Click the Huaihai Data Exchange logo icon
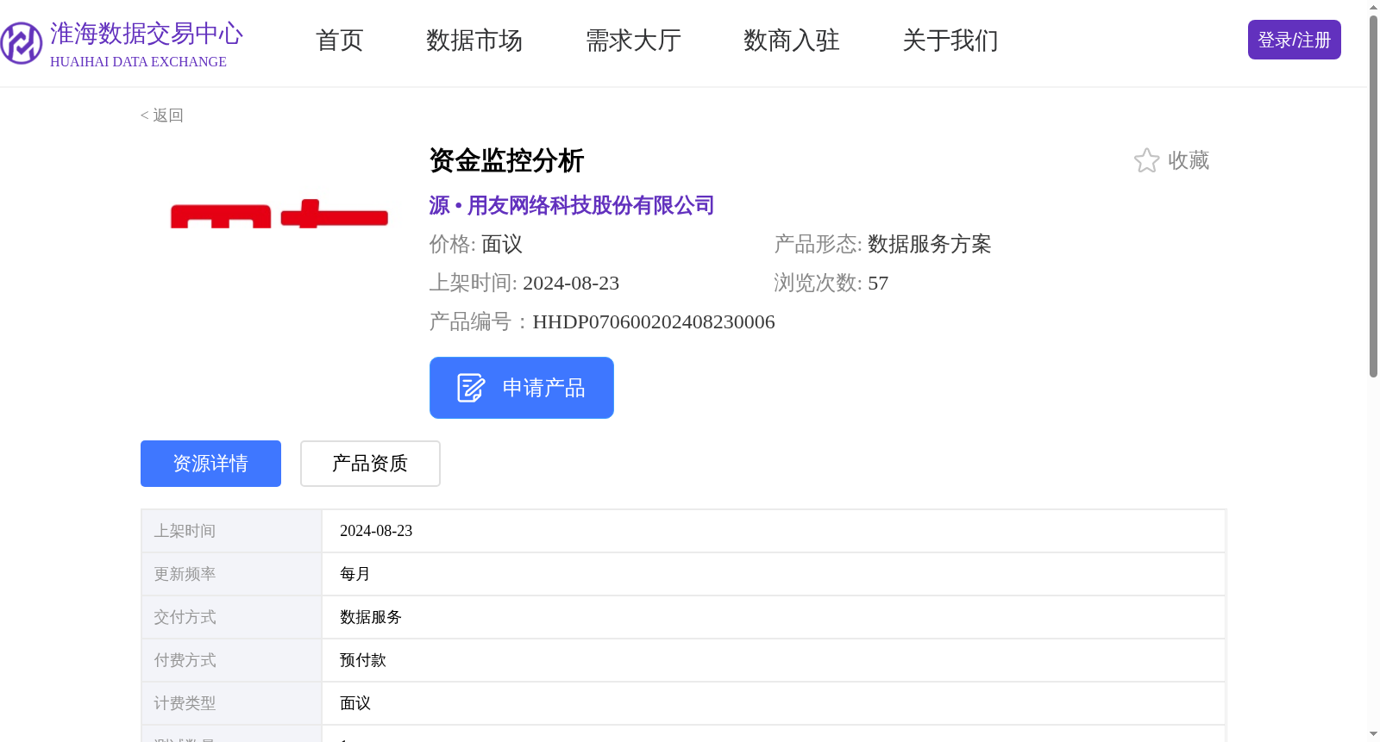The width and height of the screenshot is (1380, 742). (21, 42)
